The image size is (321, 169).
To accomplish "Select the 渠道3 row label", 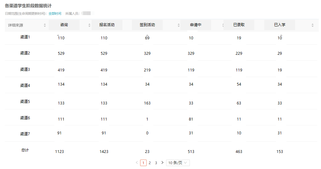I will tap(25, 69).
